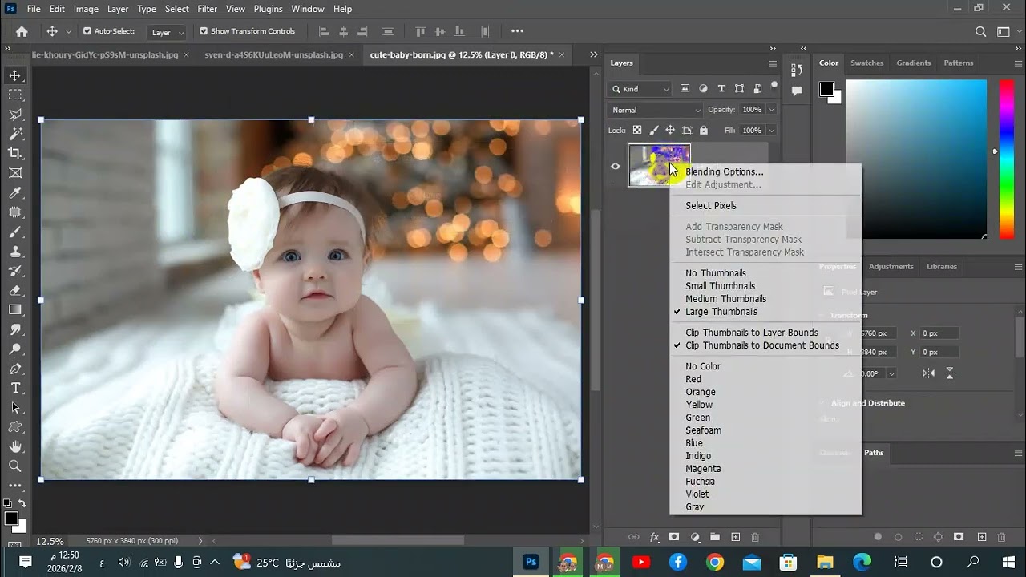The height and width of the screenshot is (577, 1026).
Task: Open the Paths panel tab
Action: 874,453
